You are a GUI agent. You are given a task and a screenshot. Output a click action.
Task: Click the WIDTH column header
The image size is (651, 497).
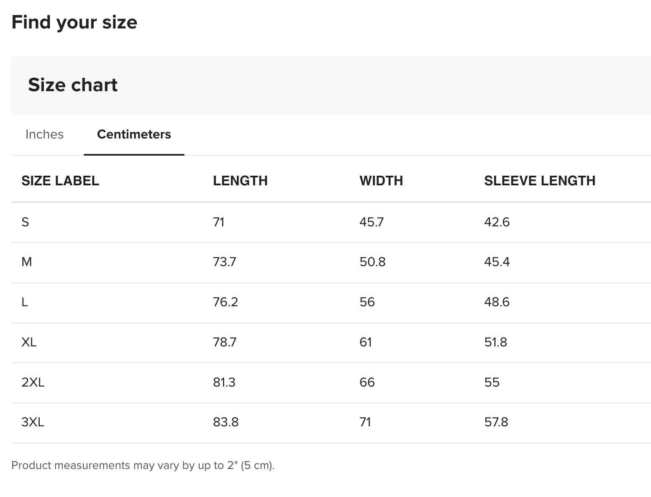[381, 181]
